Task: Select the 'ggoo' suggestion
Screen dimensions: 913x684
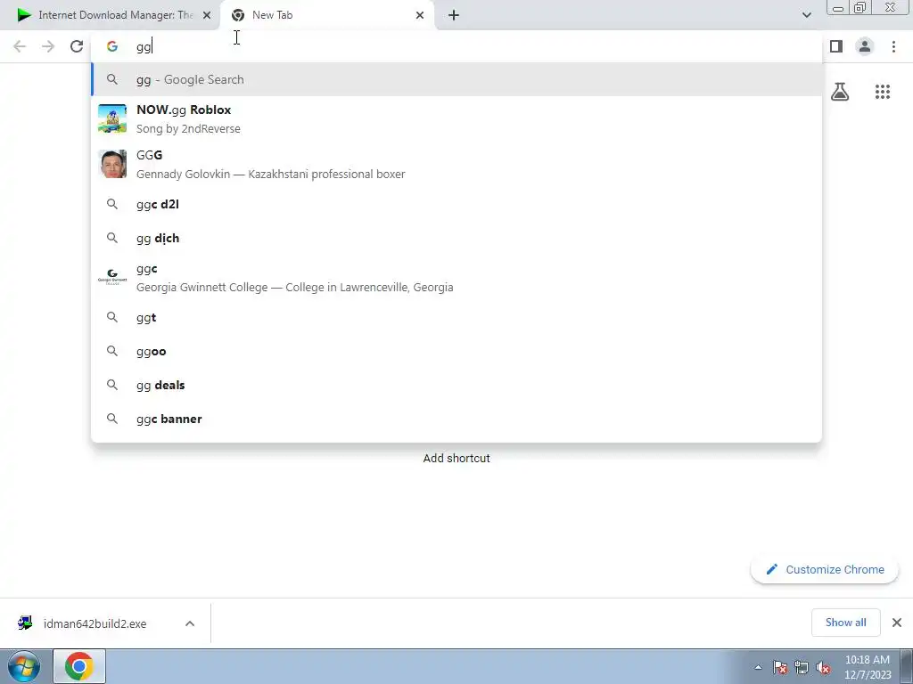Action: click(456, 351)
